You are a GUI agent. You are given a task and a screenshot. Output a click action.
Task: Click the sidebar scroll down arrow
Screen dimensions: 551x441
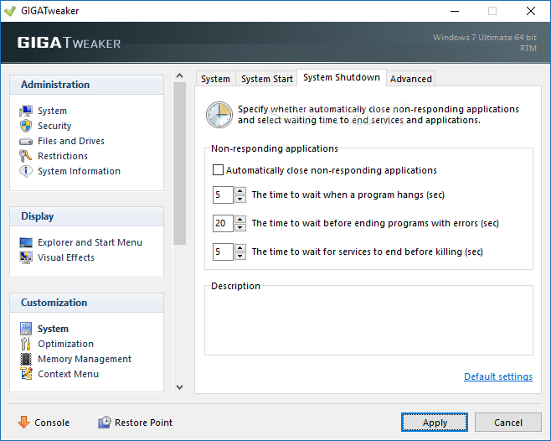point(179,387)
